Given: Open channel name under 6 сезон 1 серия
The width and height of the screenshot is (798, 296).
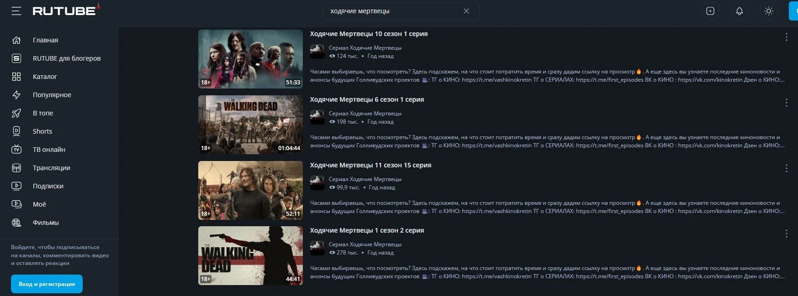Looking at the screenshot, I should (x=365, y=114).
